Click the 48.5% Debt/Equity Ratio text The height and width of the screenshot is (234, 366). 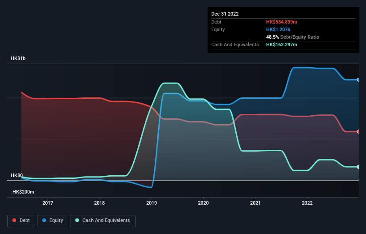(293, 37)
